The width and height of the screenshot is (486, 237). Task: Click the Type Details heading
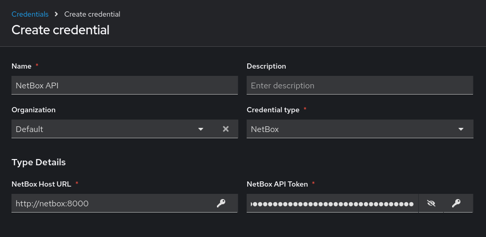(x=39, y=162)
